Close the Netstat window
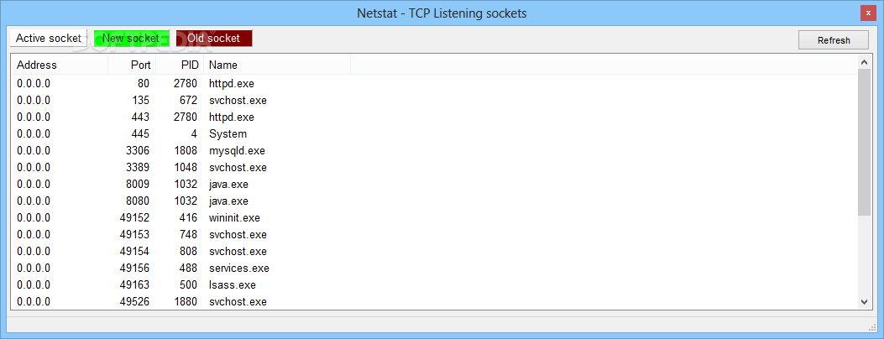This screenshot has width=884, height=339. [868, 13]
